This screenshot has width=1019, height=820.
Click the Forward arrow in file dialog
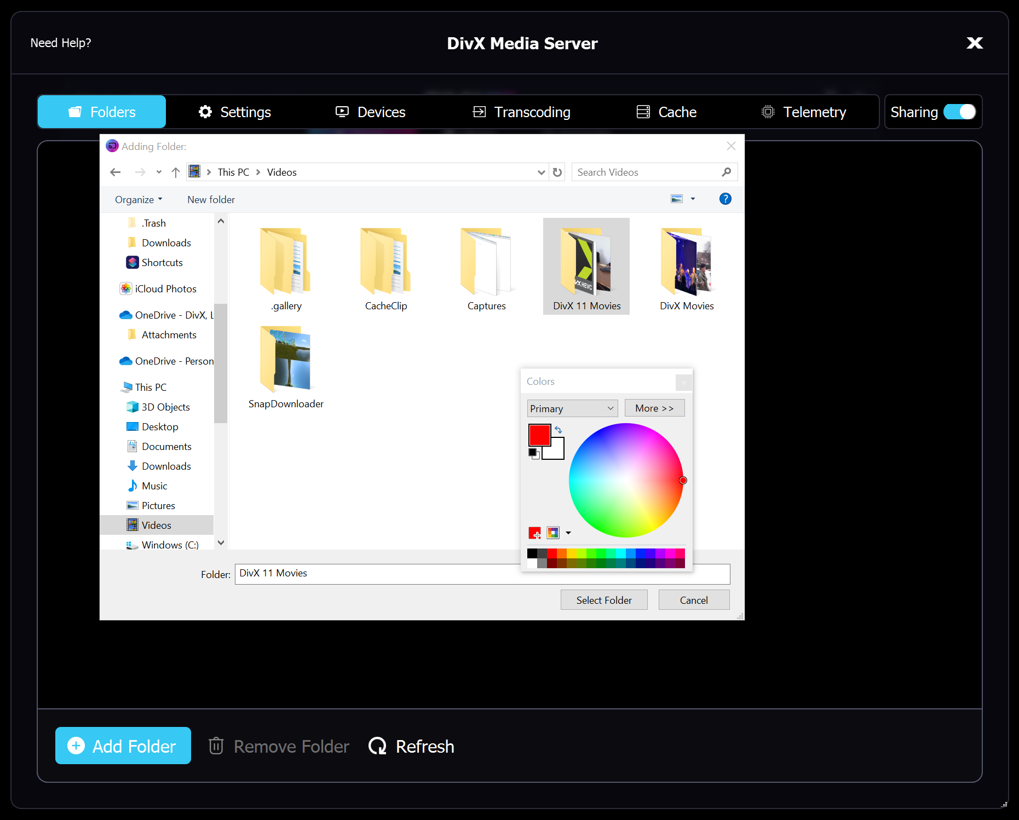(140, 172)
